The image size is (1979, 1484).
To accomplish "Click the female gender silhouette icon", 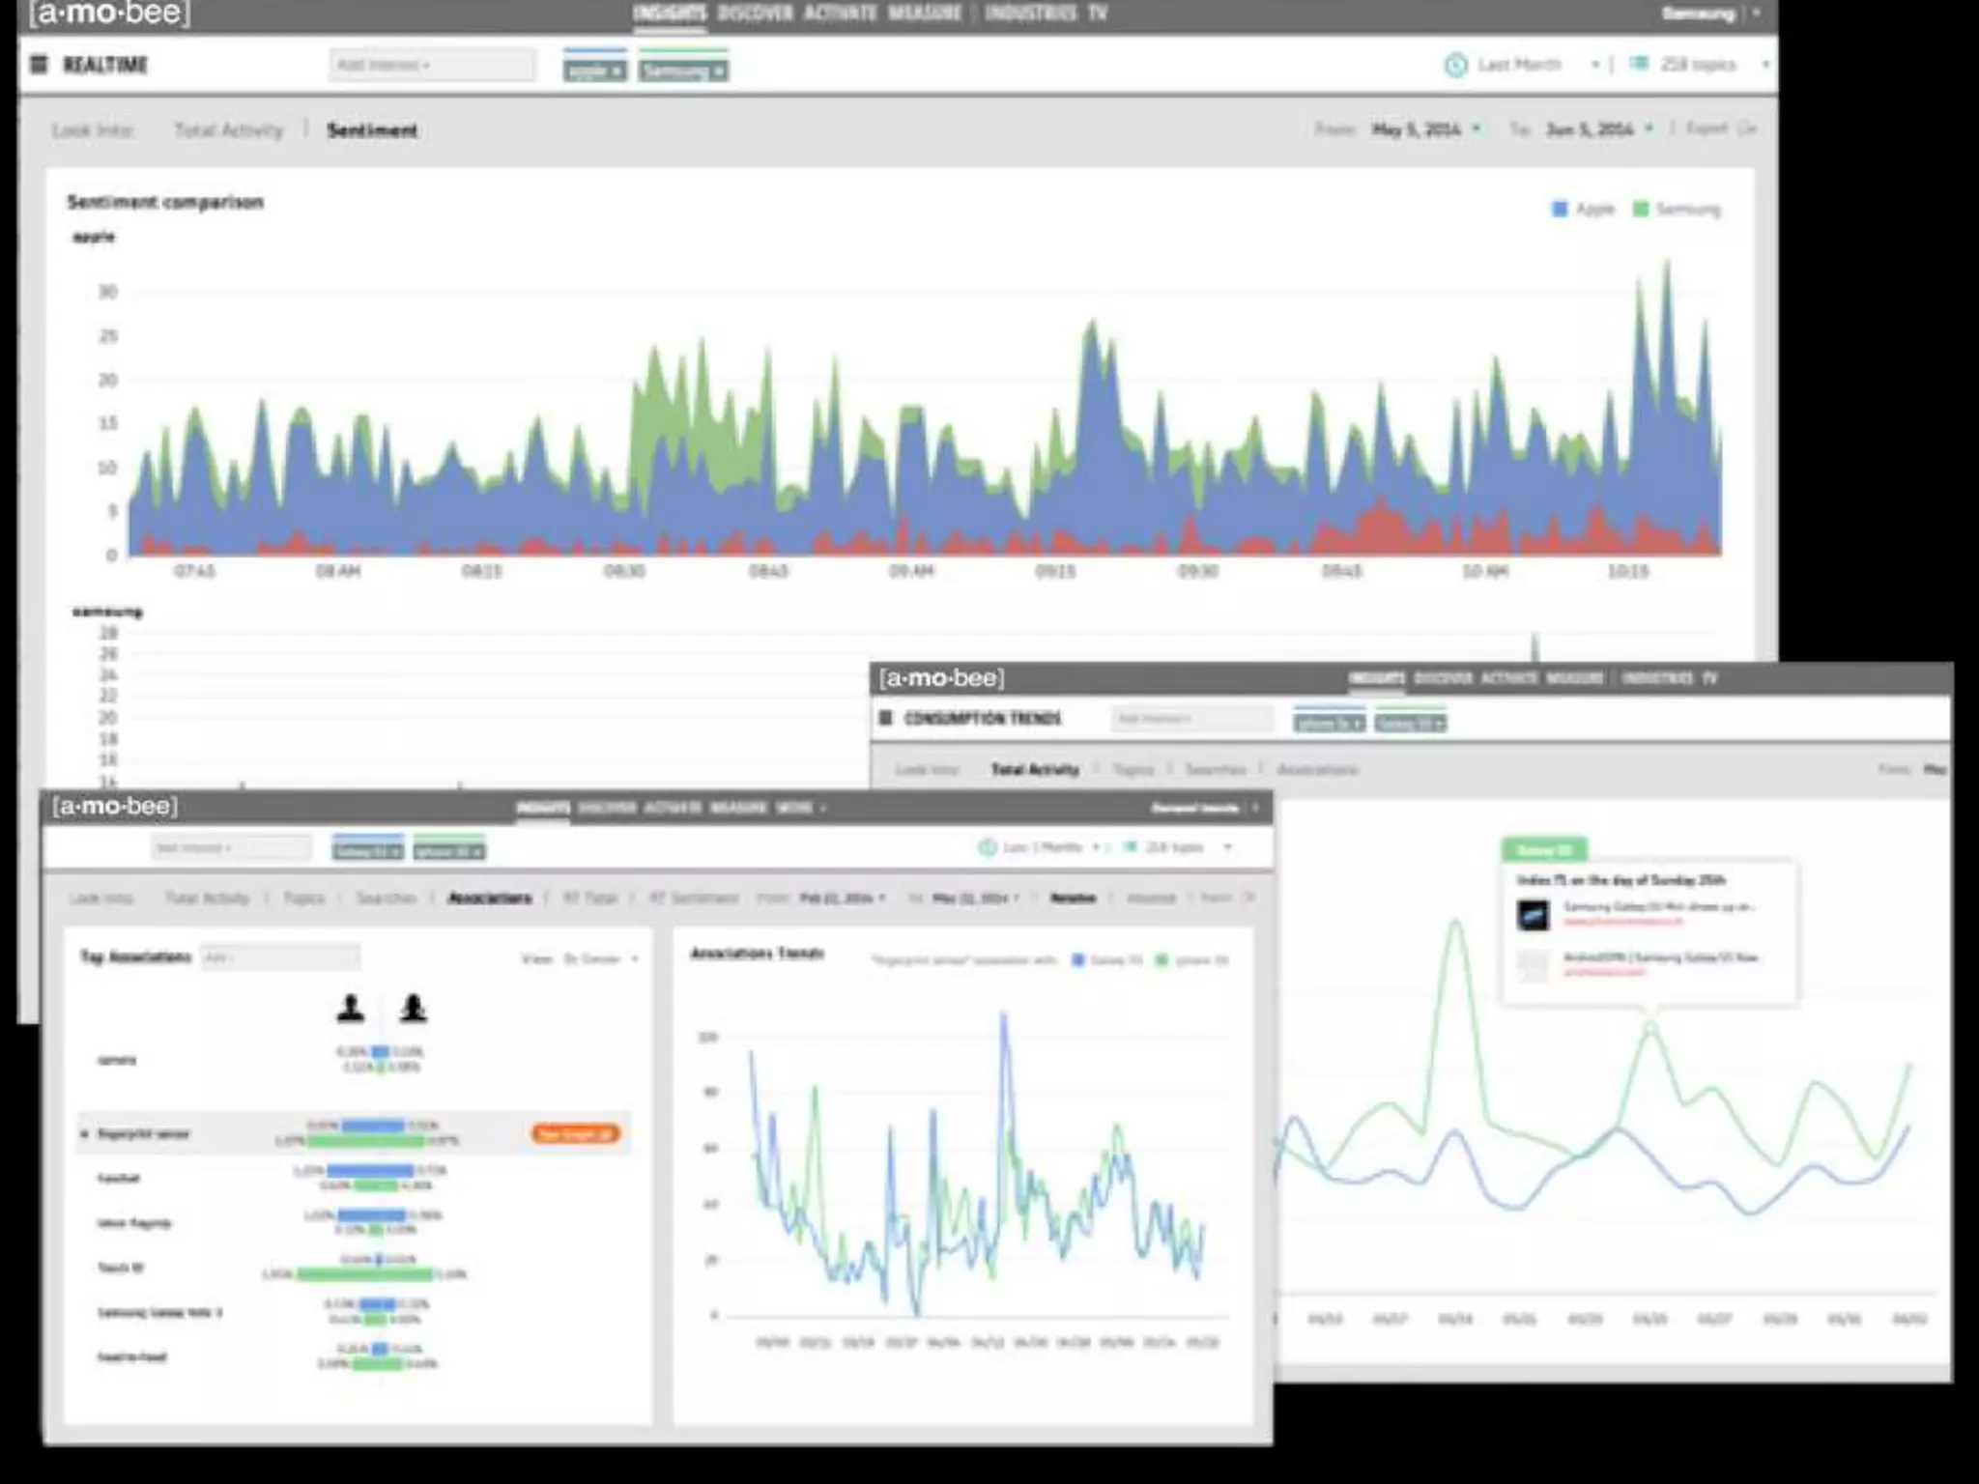I will pos(414,1009).
